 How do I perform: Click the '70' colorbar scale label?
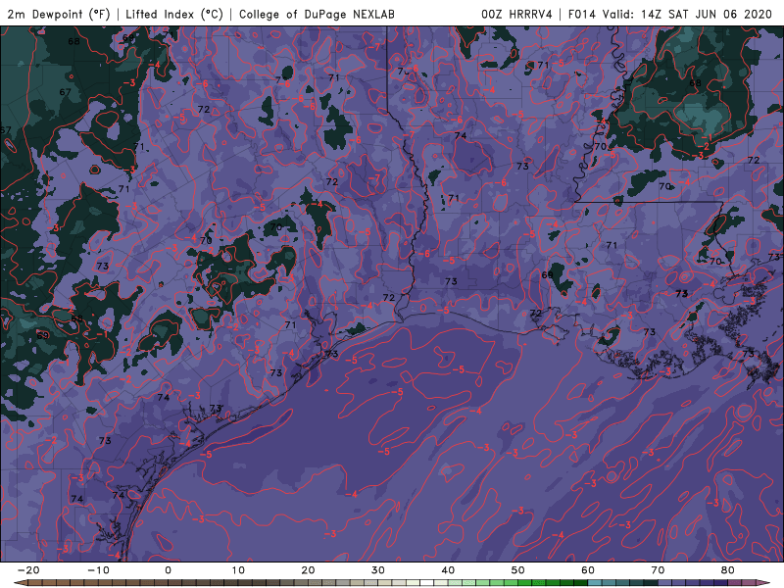[658, 570]
